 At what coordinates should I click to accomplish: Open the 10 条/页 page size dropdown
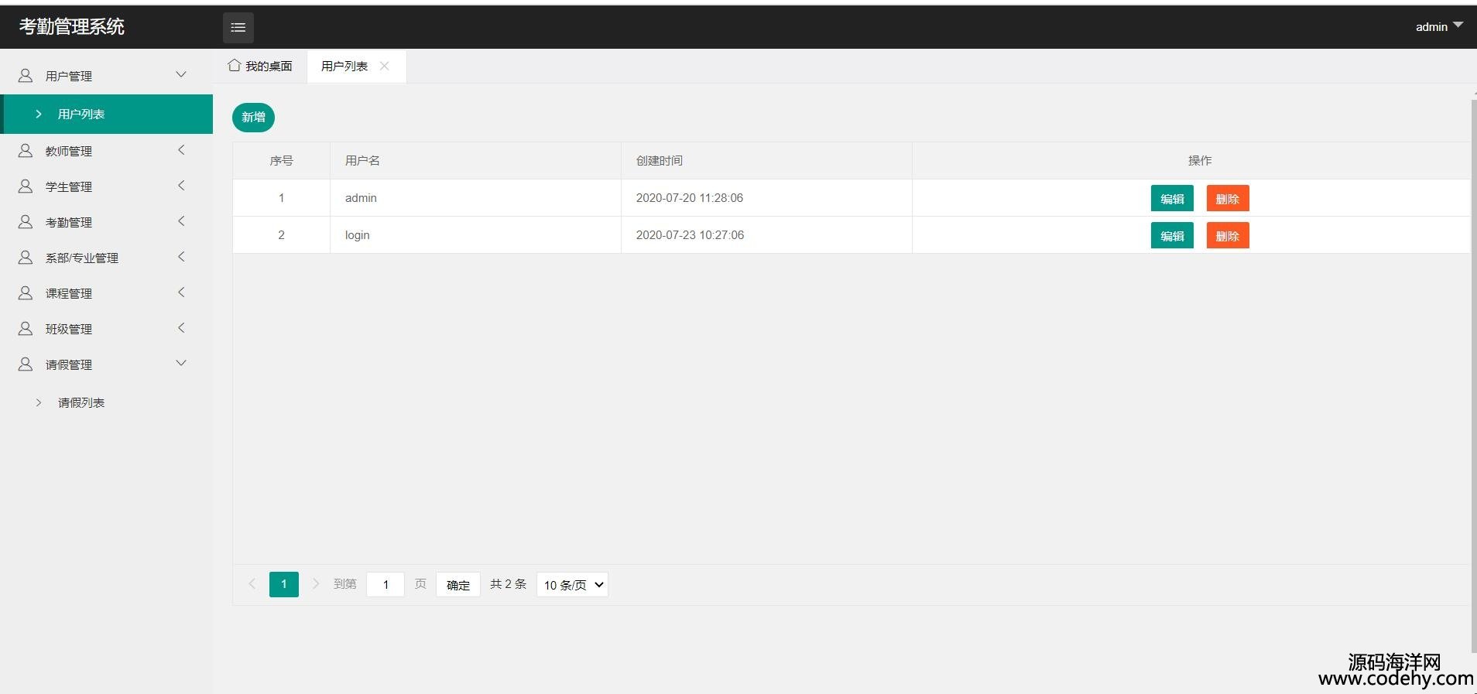(572, 585)
